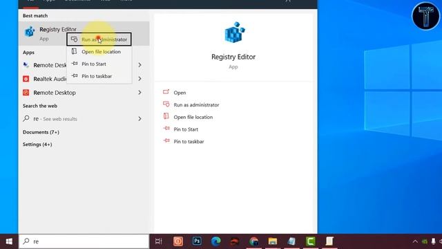The width and height of the screenshot is (442, 249).
Task: Expand the 're' web results arrow
Action: click(x=140, y=119)
